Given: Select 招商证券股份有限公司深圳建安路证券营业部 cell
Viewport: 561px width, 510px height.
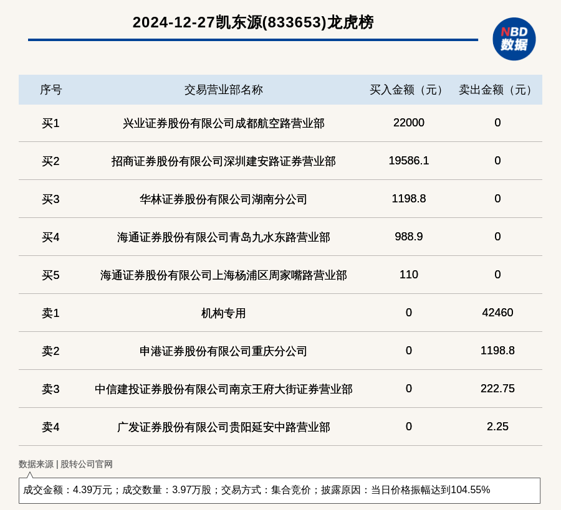Looking at the screenshot, I should pos(224,161).
